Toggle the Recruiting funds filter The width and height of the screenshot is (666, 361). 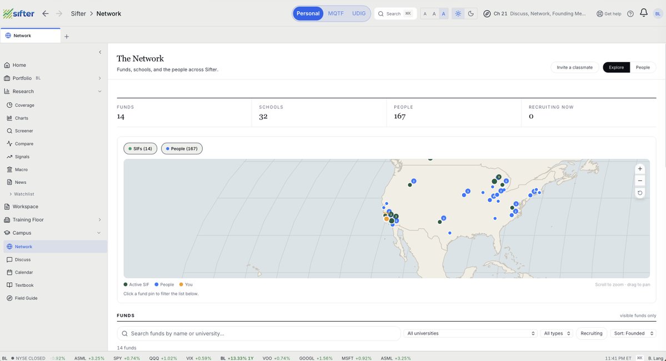(x=591, y=333)
